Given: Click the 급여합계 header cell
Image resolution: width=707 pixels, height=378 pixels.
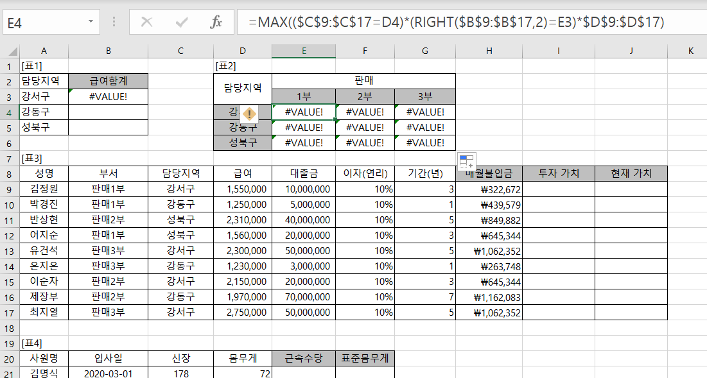Looking at the screenshot, I should [x=108, y=81].
